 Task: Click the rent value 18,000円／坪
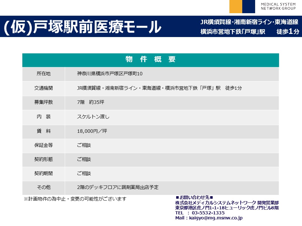(x=92, y=131)
